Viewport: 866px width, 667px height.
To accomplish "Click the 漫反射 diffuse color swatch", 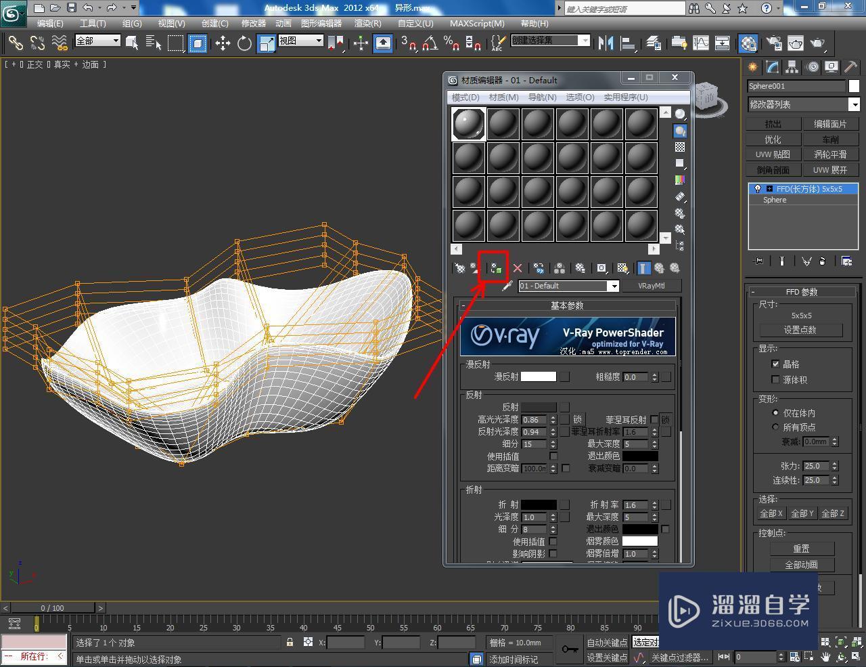I will pos(539,376).
